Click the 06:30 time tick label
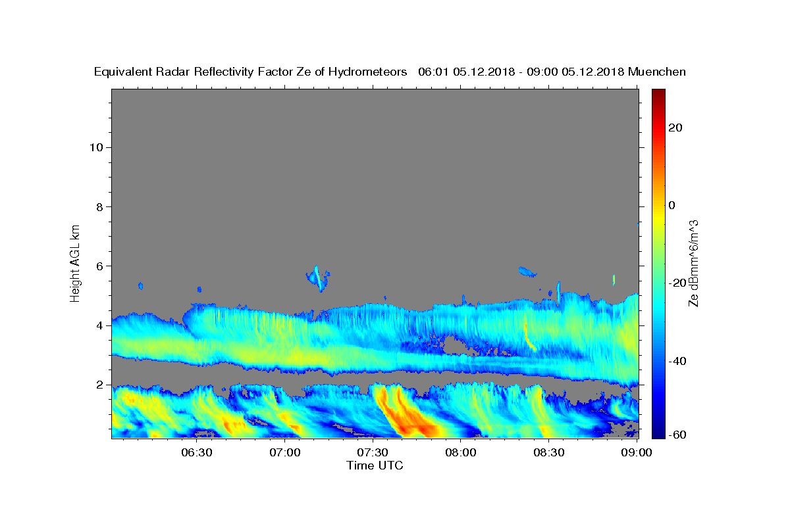 [x=197, y=453]
